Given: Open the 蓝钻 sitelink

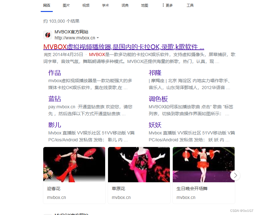Looking at the screenshot, I should point(55,99).
